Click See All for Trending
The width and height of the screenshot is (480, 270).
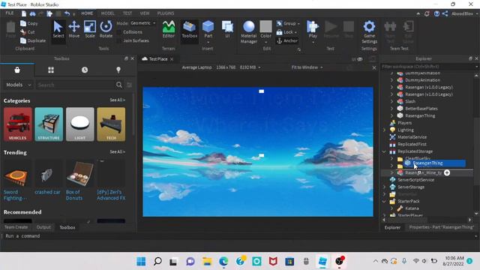pyautogui.click(x=118, y=151)
